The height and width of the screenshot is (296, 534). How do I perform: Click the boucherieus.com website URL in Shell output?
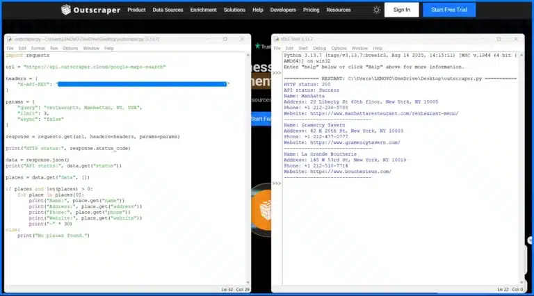(350, 172)
